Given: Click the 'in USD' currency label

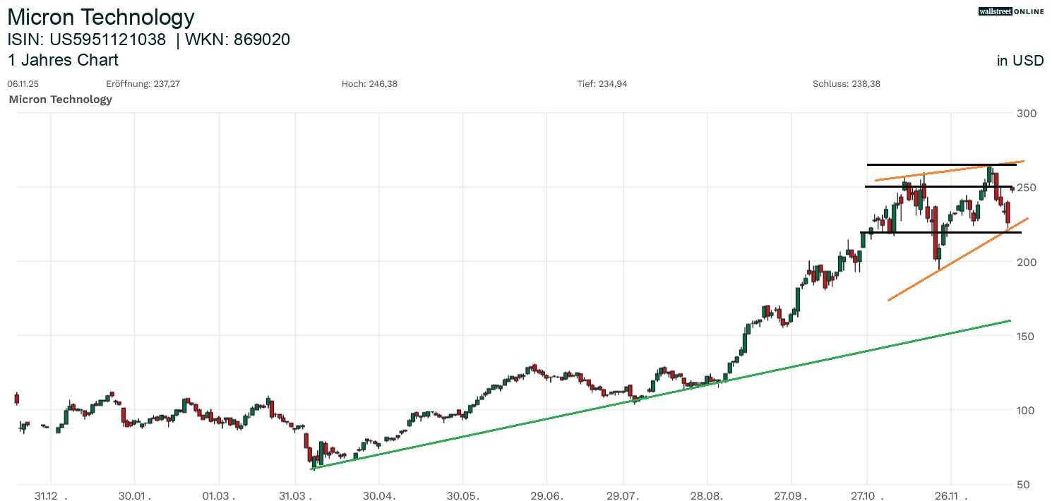Looking at the screenshot, I should [1020, 61].
